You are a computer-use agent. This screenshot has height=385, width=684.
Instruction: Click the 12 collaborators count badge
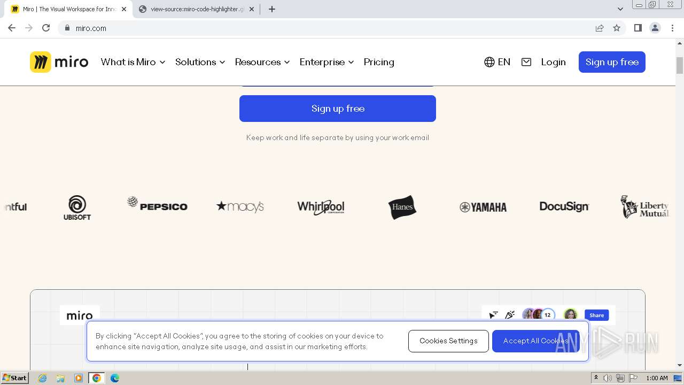(x=548, y=315)
